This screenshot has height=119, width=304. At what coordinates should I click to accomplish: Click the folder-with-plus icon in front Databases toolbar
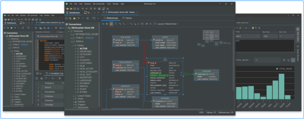74,18
